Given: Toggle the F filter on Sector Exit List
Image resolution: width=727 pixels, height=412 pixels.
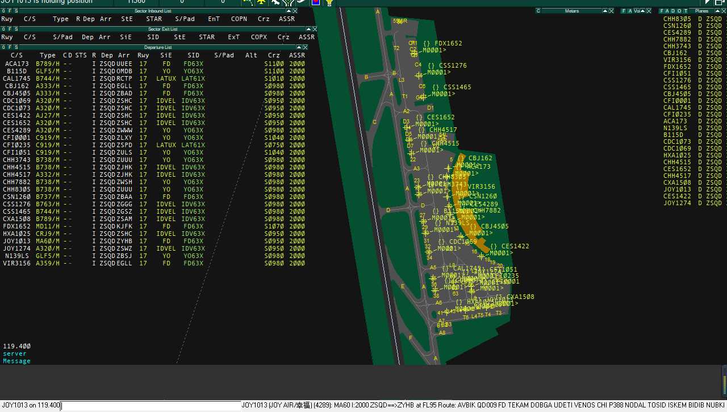Looking at the screenshot, I should pos(10,29).
